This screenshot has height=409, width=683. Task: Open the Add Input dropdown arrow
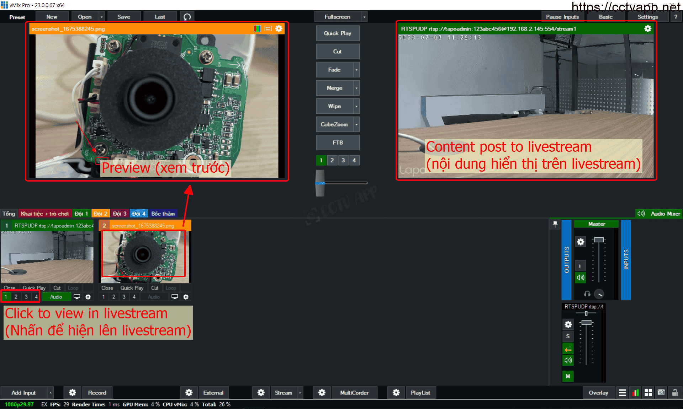click(x=51, y=393)
